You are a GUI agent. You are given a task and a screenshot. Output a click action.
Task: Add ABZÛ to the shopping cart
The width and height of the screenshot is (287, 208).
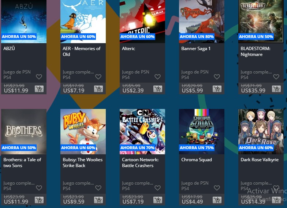point(39,89)
